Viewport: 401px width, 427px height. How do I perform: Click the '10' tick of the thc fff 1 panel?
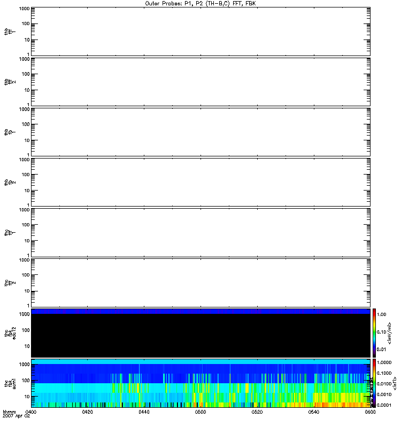pos(27,241)
